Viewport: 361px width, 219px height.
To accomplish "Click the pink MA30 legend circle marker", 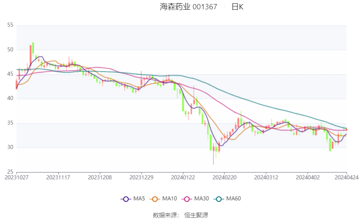I will click(187, 199).
